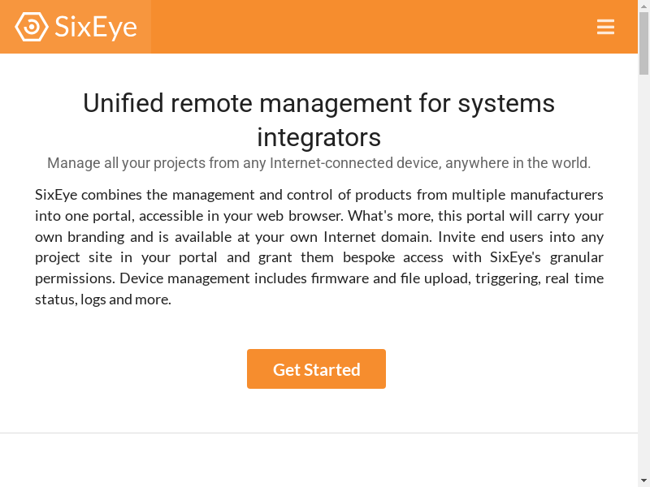Click "firmware and file upload" in the paragraph
Screen dimensions: 650x487
[x=388, y=278]
